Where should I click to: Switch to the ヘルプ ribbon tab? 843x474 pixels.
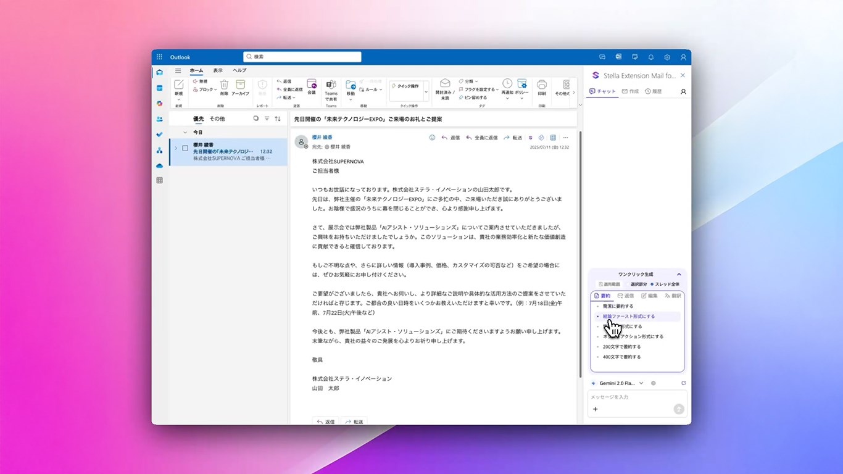click(x=239, y=70)
